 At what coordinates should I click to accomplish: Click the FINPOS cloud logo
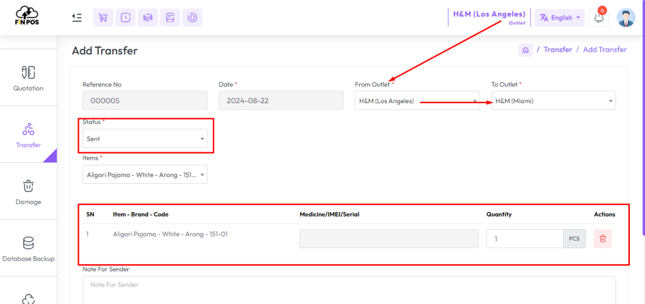point(26,16)
